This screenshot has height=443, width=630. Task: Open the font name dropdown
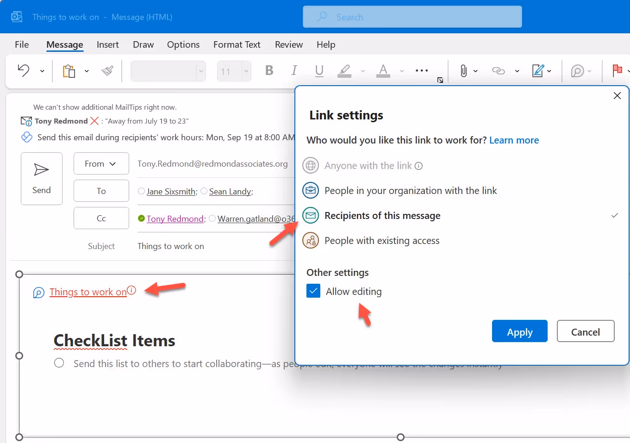(x=201, y=71)
